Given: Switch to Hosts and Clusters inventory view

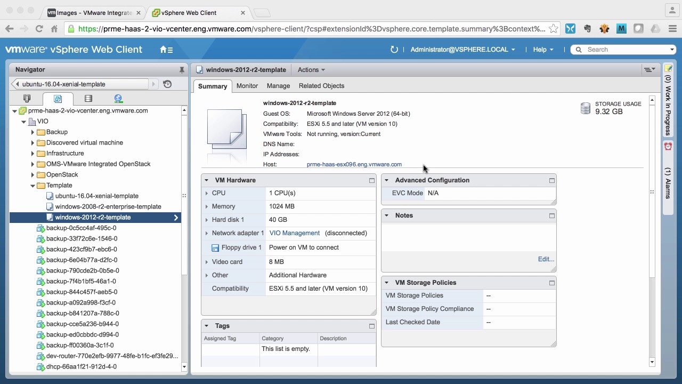Looking at the screenshot, I should tap(27, 99).
